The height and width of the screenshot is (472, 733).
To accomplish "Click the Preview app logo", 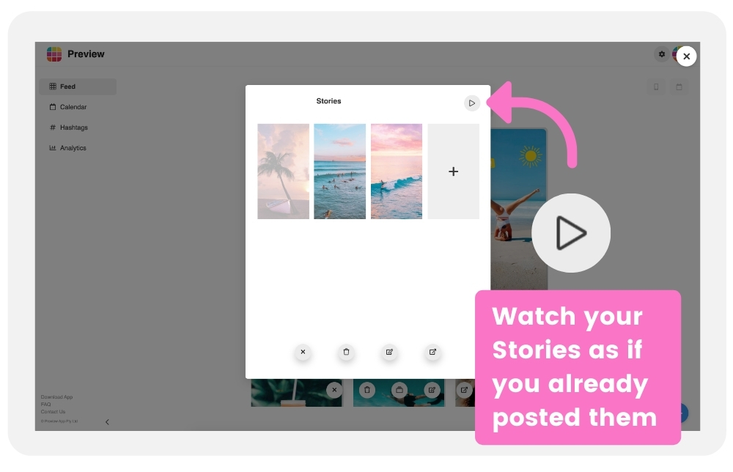I will [54, 54].
